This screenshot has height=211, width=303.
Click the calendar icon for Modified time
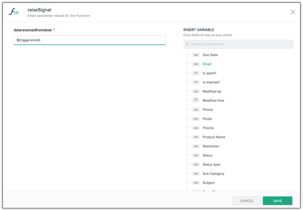pyautogui.click(x=196, y=100)
